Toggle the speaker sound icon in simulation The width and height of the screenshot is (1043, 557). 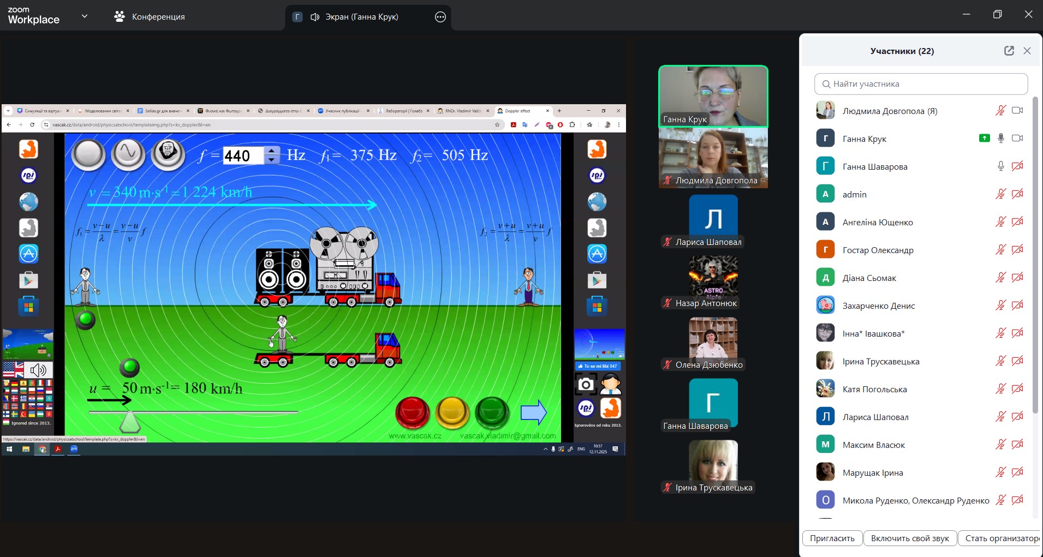point(39,370)
